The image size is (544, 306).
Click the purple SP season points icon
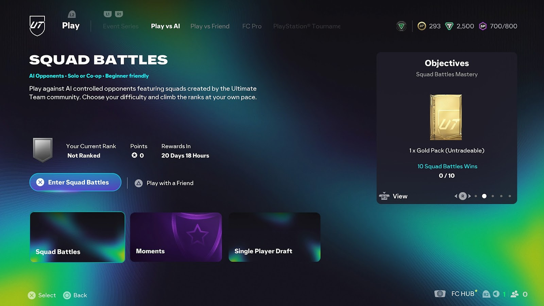coord(483,26)
